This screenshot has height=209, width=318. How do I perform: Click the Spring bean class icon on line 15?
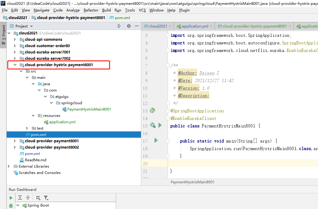[x=153, y=126]
